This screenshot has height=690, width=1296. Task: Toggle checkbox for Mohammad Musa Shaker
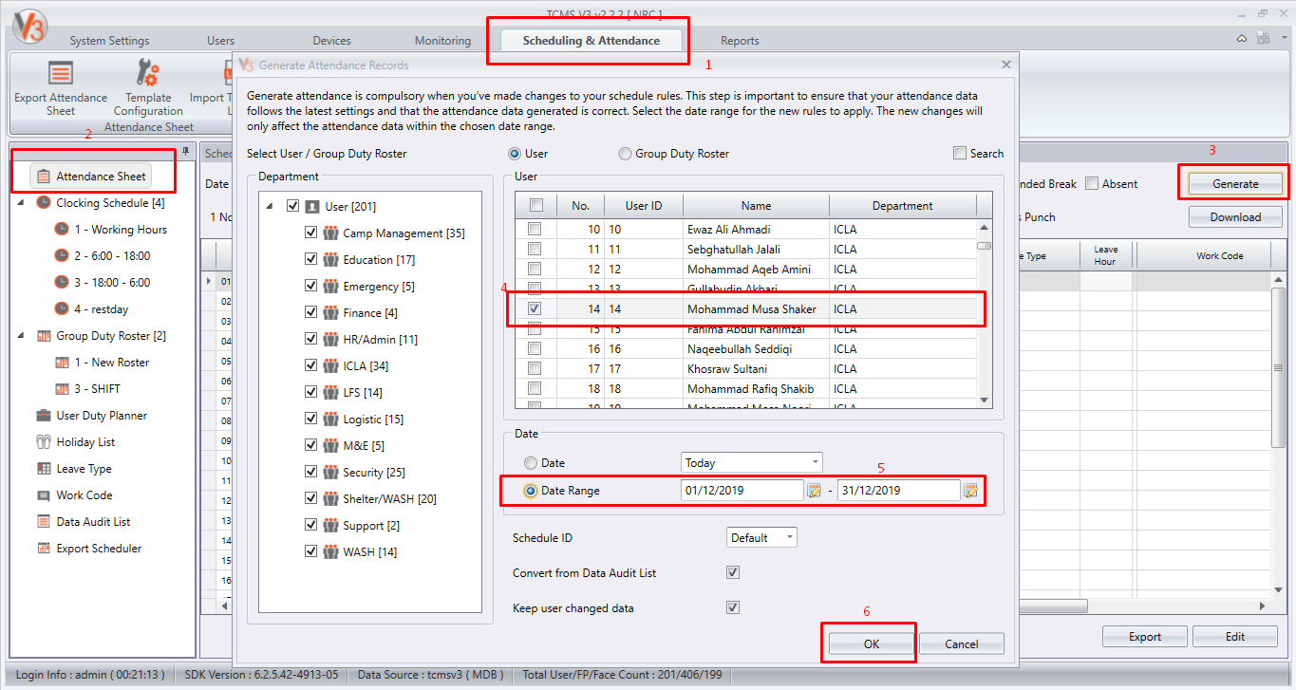click(535, 308)
